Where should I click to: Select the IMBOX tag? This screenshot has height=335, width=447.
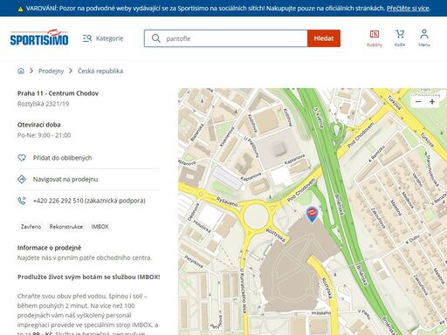[100, 227]
